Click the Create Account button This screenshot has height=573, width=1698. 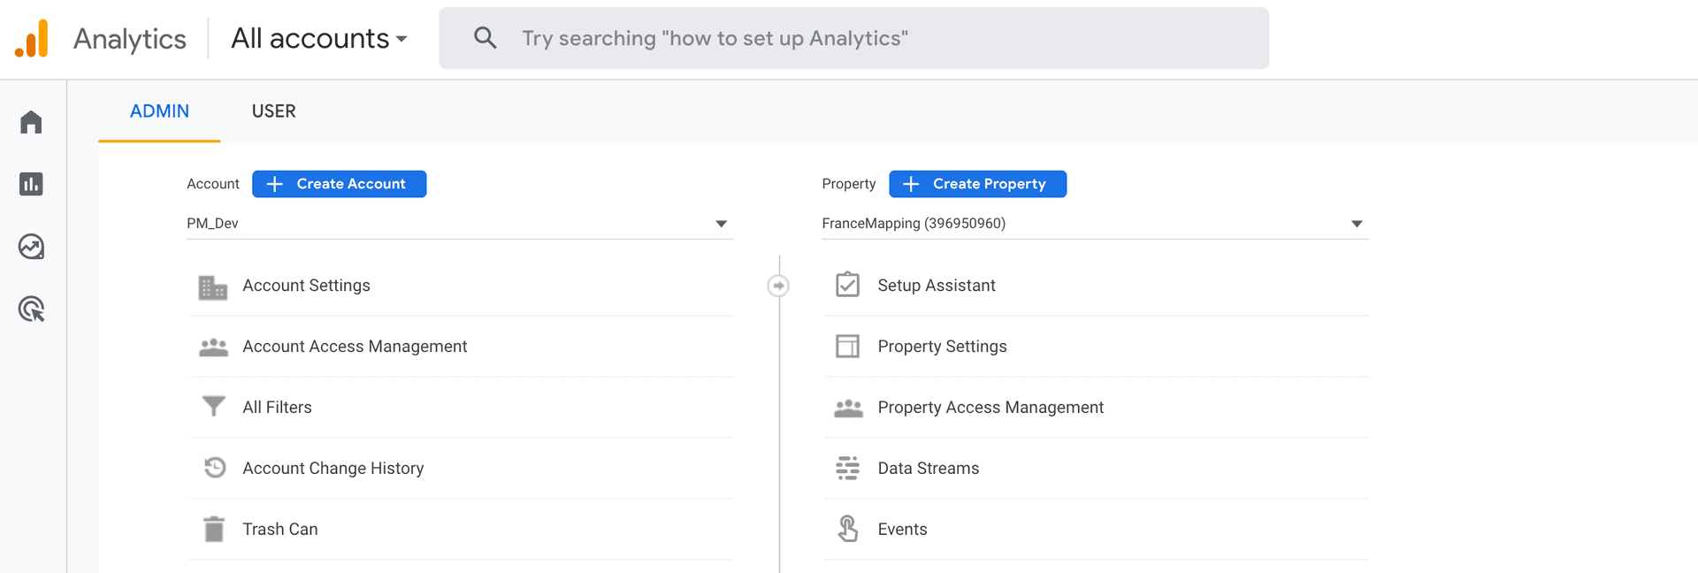[339, 184]
